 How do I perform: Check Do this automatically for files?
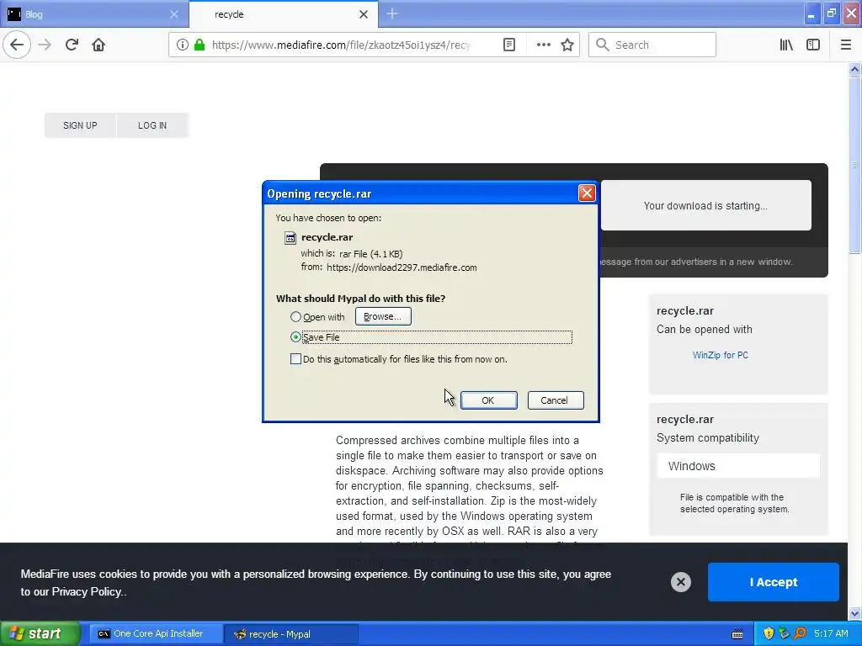[295, 358]
